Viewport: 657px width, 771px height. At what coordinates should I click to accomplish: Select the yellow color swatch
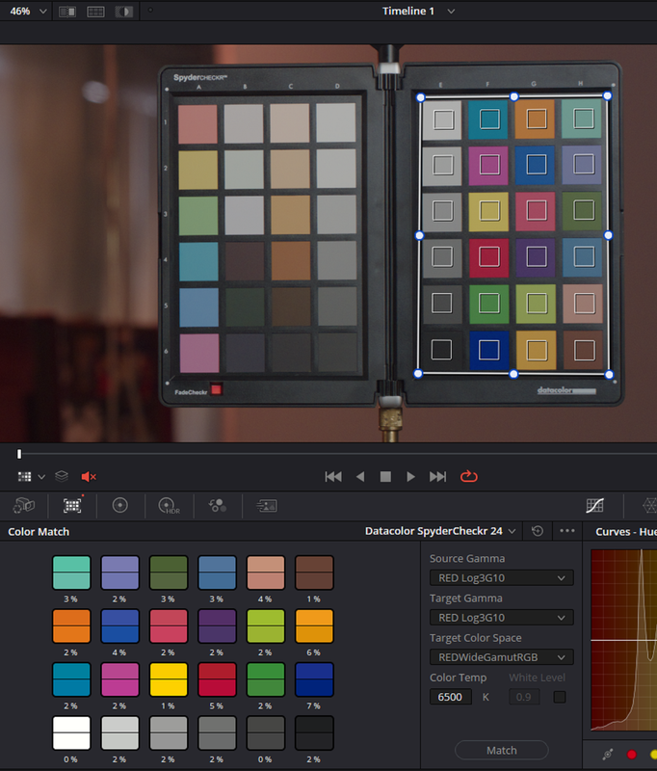coord(169,679)
